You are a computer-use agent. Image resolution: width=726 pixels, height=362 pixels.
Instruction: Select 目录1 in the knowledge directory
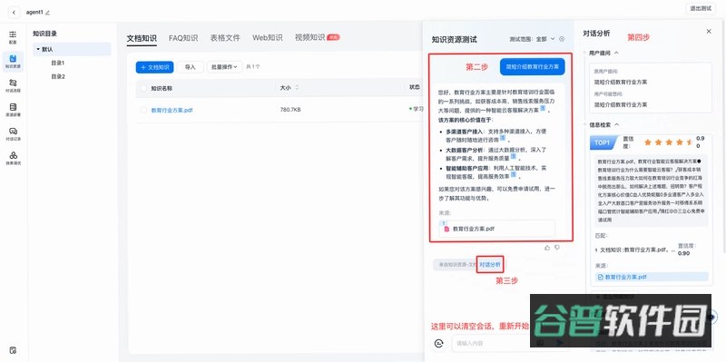click(x=58, y=63)
